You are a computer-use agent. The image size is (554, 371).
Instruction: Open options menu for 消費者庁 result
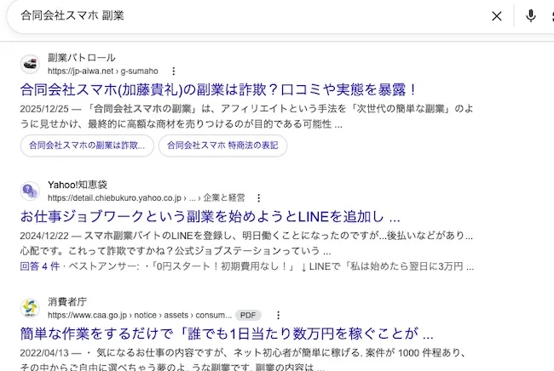(x=279, y=316)
